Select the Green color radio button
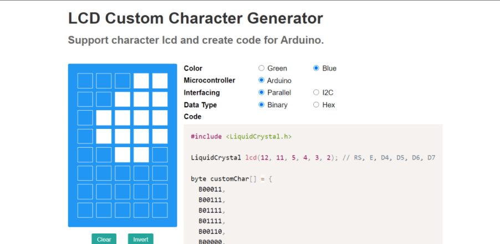500x244 pixels. tap(262, 69)
